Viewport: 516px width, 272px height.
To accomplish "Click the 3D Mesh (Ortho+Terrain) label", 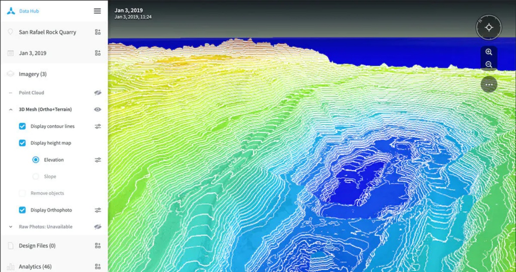I will [x=45, y=110].
